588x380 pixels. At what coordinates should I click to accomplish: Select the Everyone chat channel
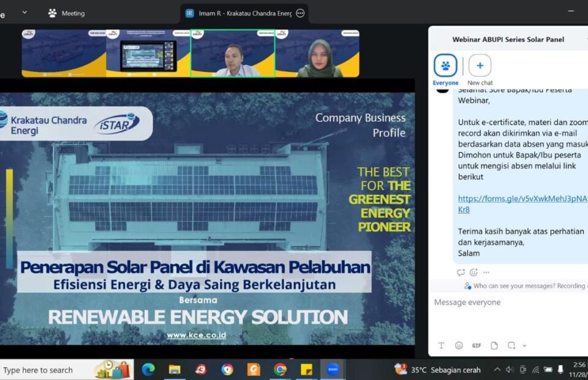[x=445, y=70]
